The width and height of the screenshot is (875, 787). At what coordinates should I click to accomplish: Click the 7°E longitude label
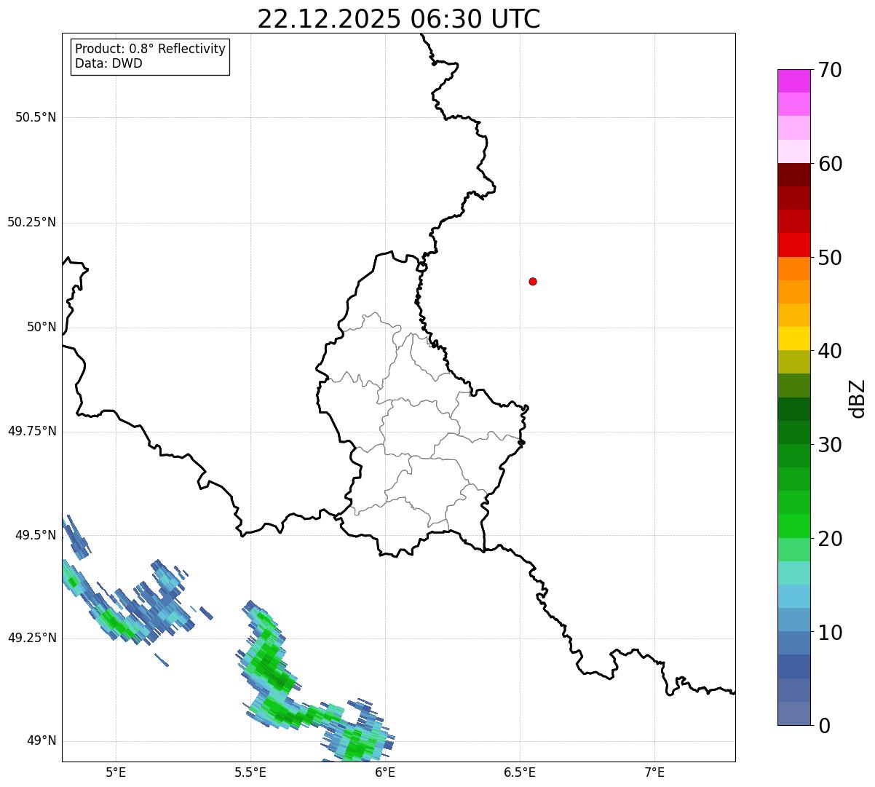654,772
